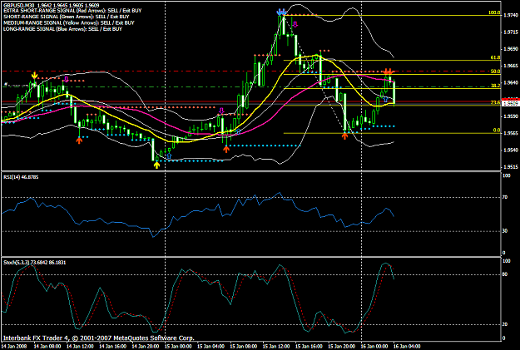Click the 14 Jan 12:00 time label
The height and width of the screenshot is (350, 520).
[80, 347]
